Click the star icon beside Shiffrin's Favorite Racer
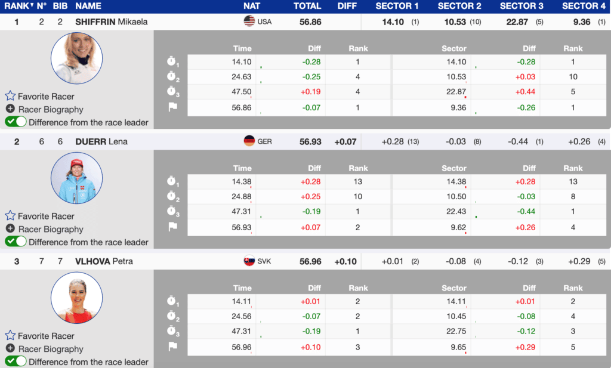Viewport: 611px width, 368px height. (10, 96)
